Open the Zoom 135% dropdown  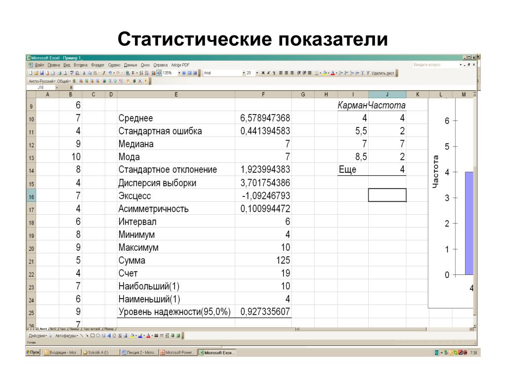point(179,73)
